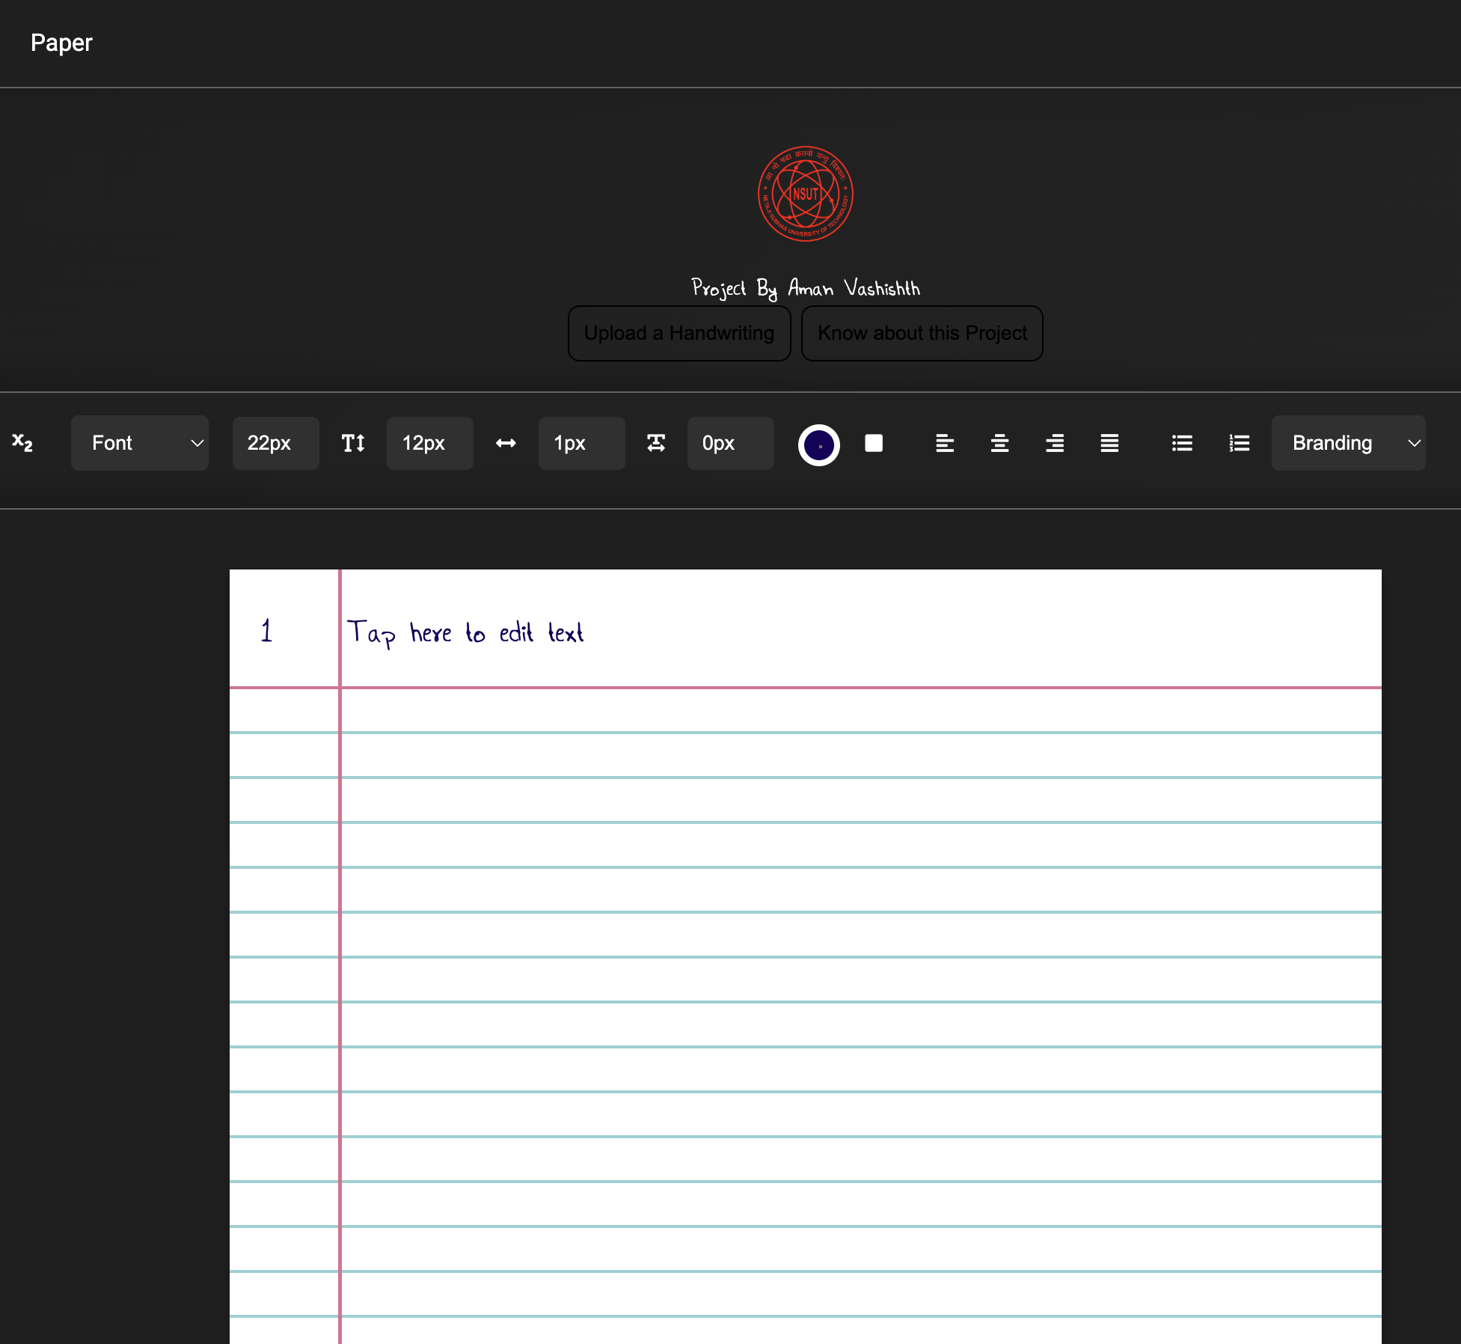The image size is (1461, 1344).
Task: Center align the text
Action: [x=999, y=443]
